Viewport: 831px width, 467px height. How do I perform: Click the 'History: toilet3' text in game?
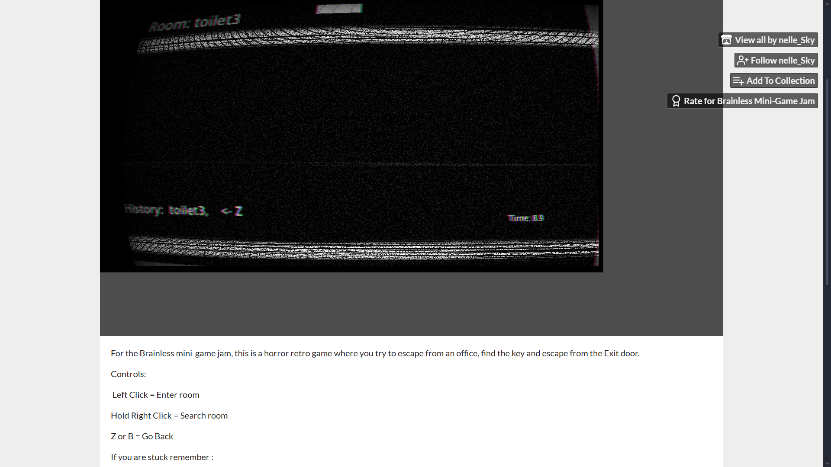pyautogui.click(x=167, y=210)
